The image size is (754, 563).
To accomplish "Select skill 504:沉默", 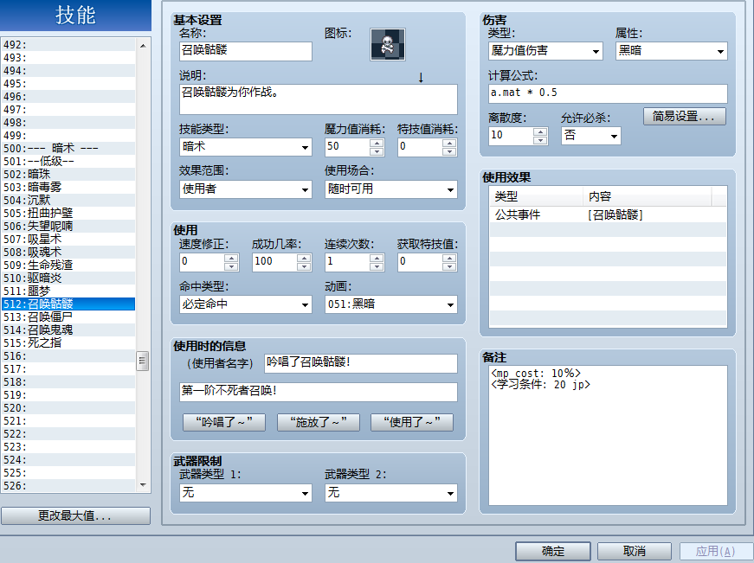I will 68,201.
